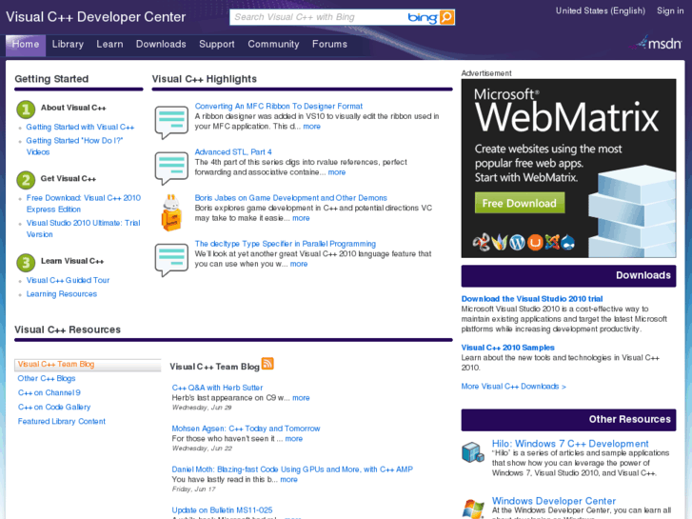Screen dimensions: 692x519
Task: Open the Advanced STL, Part 4 article
Action: point(233,152)
